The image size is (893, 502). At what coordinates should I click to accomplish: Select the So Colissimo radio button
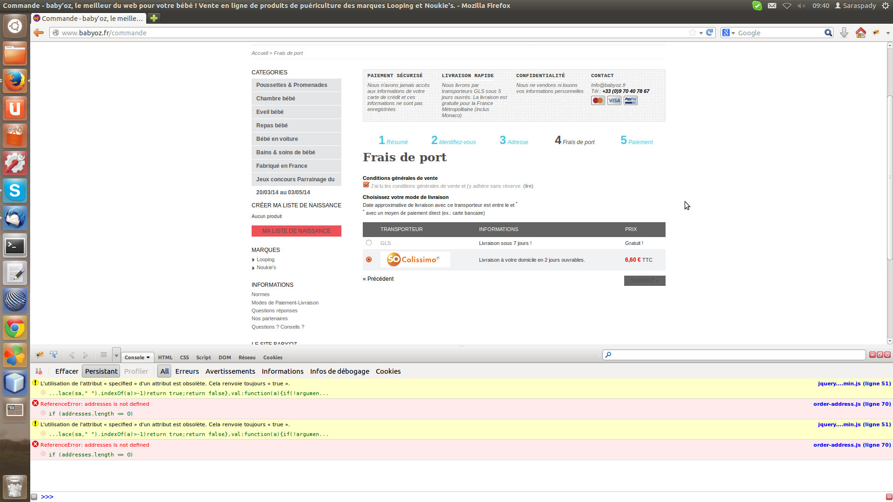[x=369, y=259]
